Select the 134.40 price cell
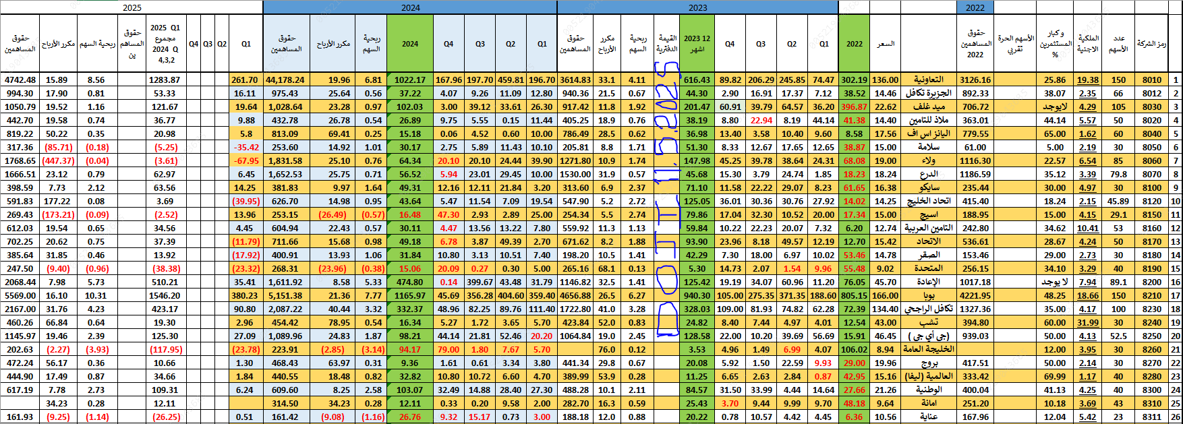This screenshot has width=1183, height=424. pyautogui.click(x=885, y=309)
